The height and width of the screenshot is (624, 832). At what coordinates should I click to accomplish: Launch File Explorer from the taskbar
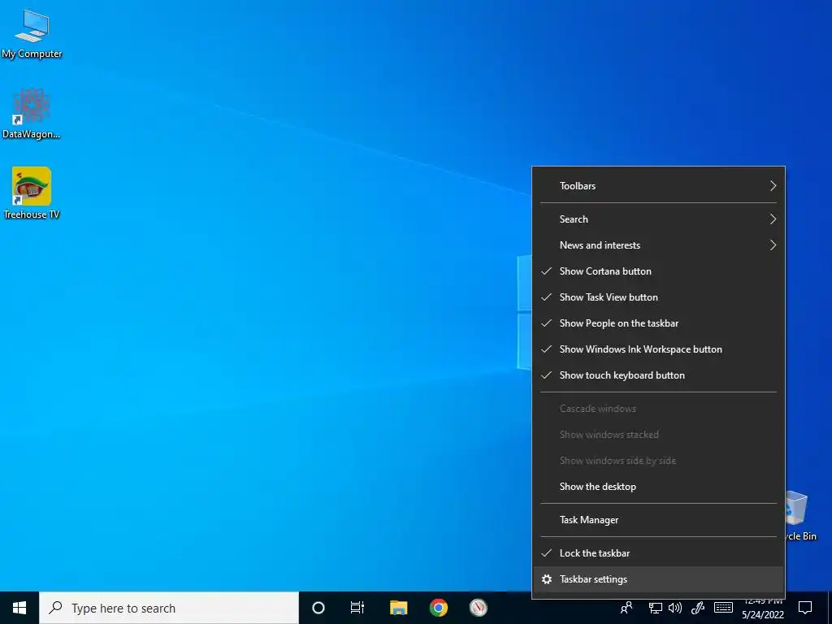(x=398, y=608)
